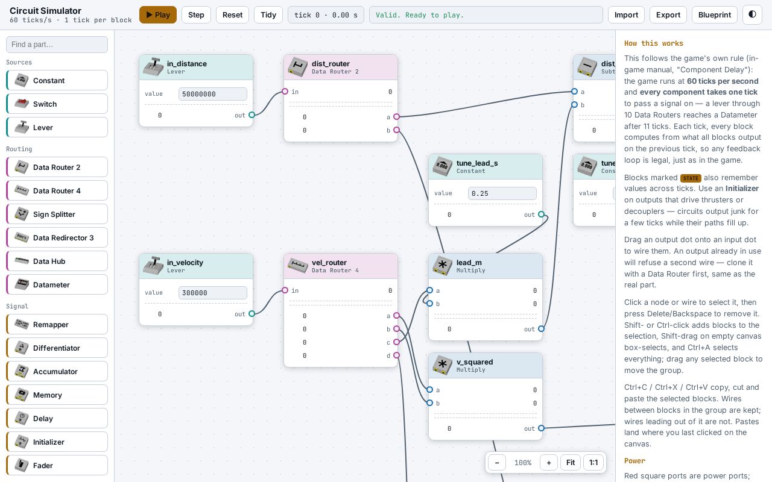Pick the Memory part
This screenshot has width=772, height=482.
57,395
